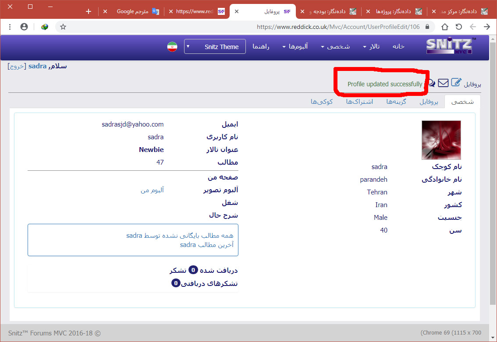Viewport: 497px width, 342px height.
Task: Click the Internet Download Manager extension icon
Action: [44, 27]
